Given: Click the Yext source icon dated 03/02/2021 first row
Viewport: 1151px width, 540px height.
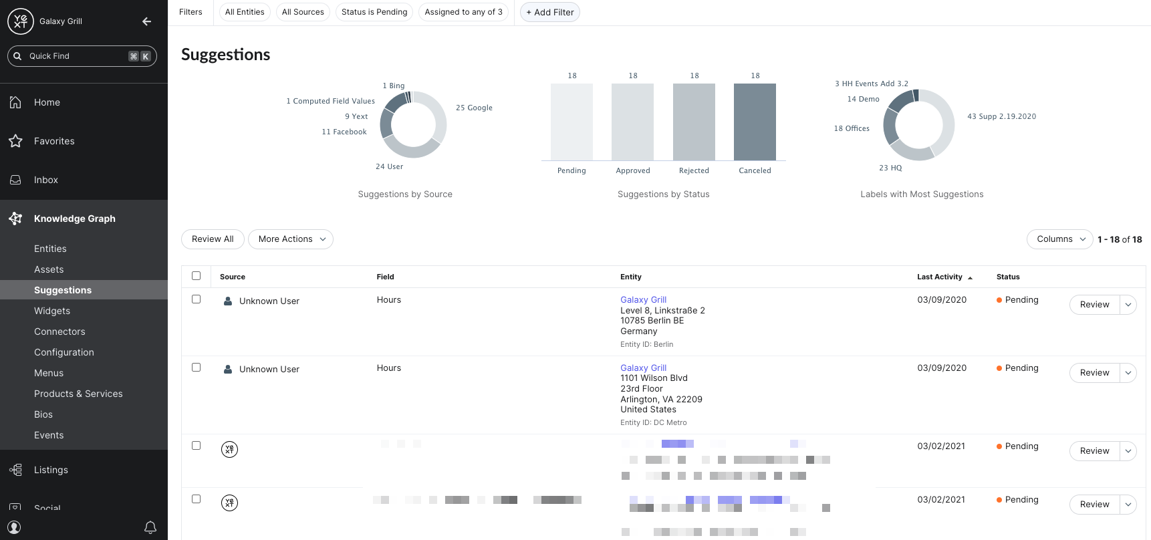Looking at the screenshot, I should 229,449.
